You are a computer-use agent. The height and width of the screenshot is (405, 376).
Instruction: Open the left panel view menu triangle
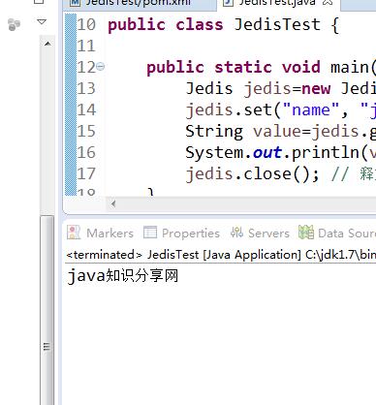coord(42,22)
